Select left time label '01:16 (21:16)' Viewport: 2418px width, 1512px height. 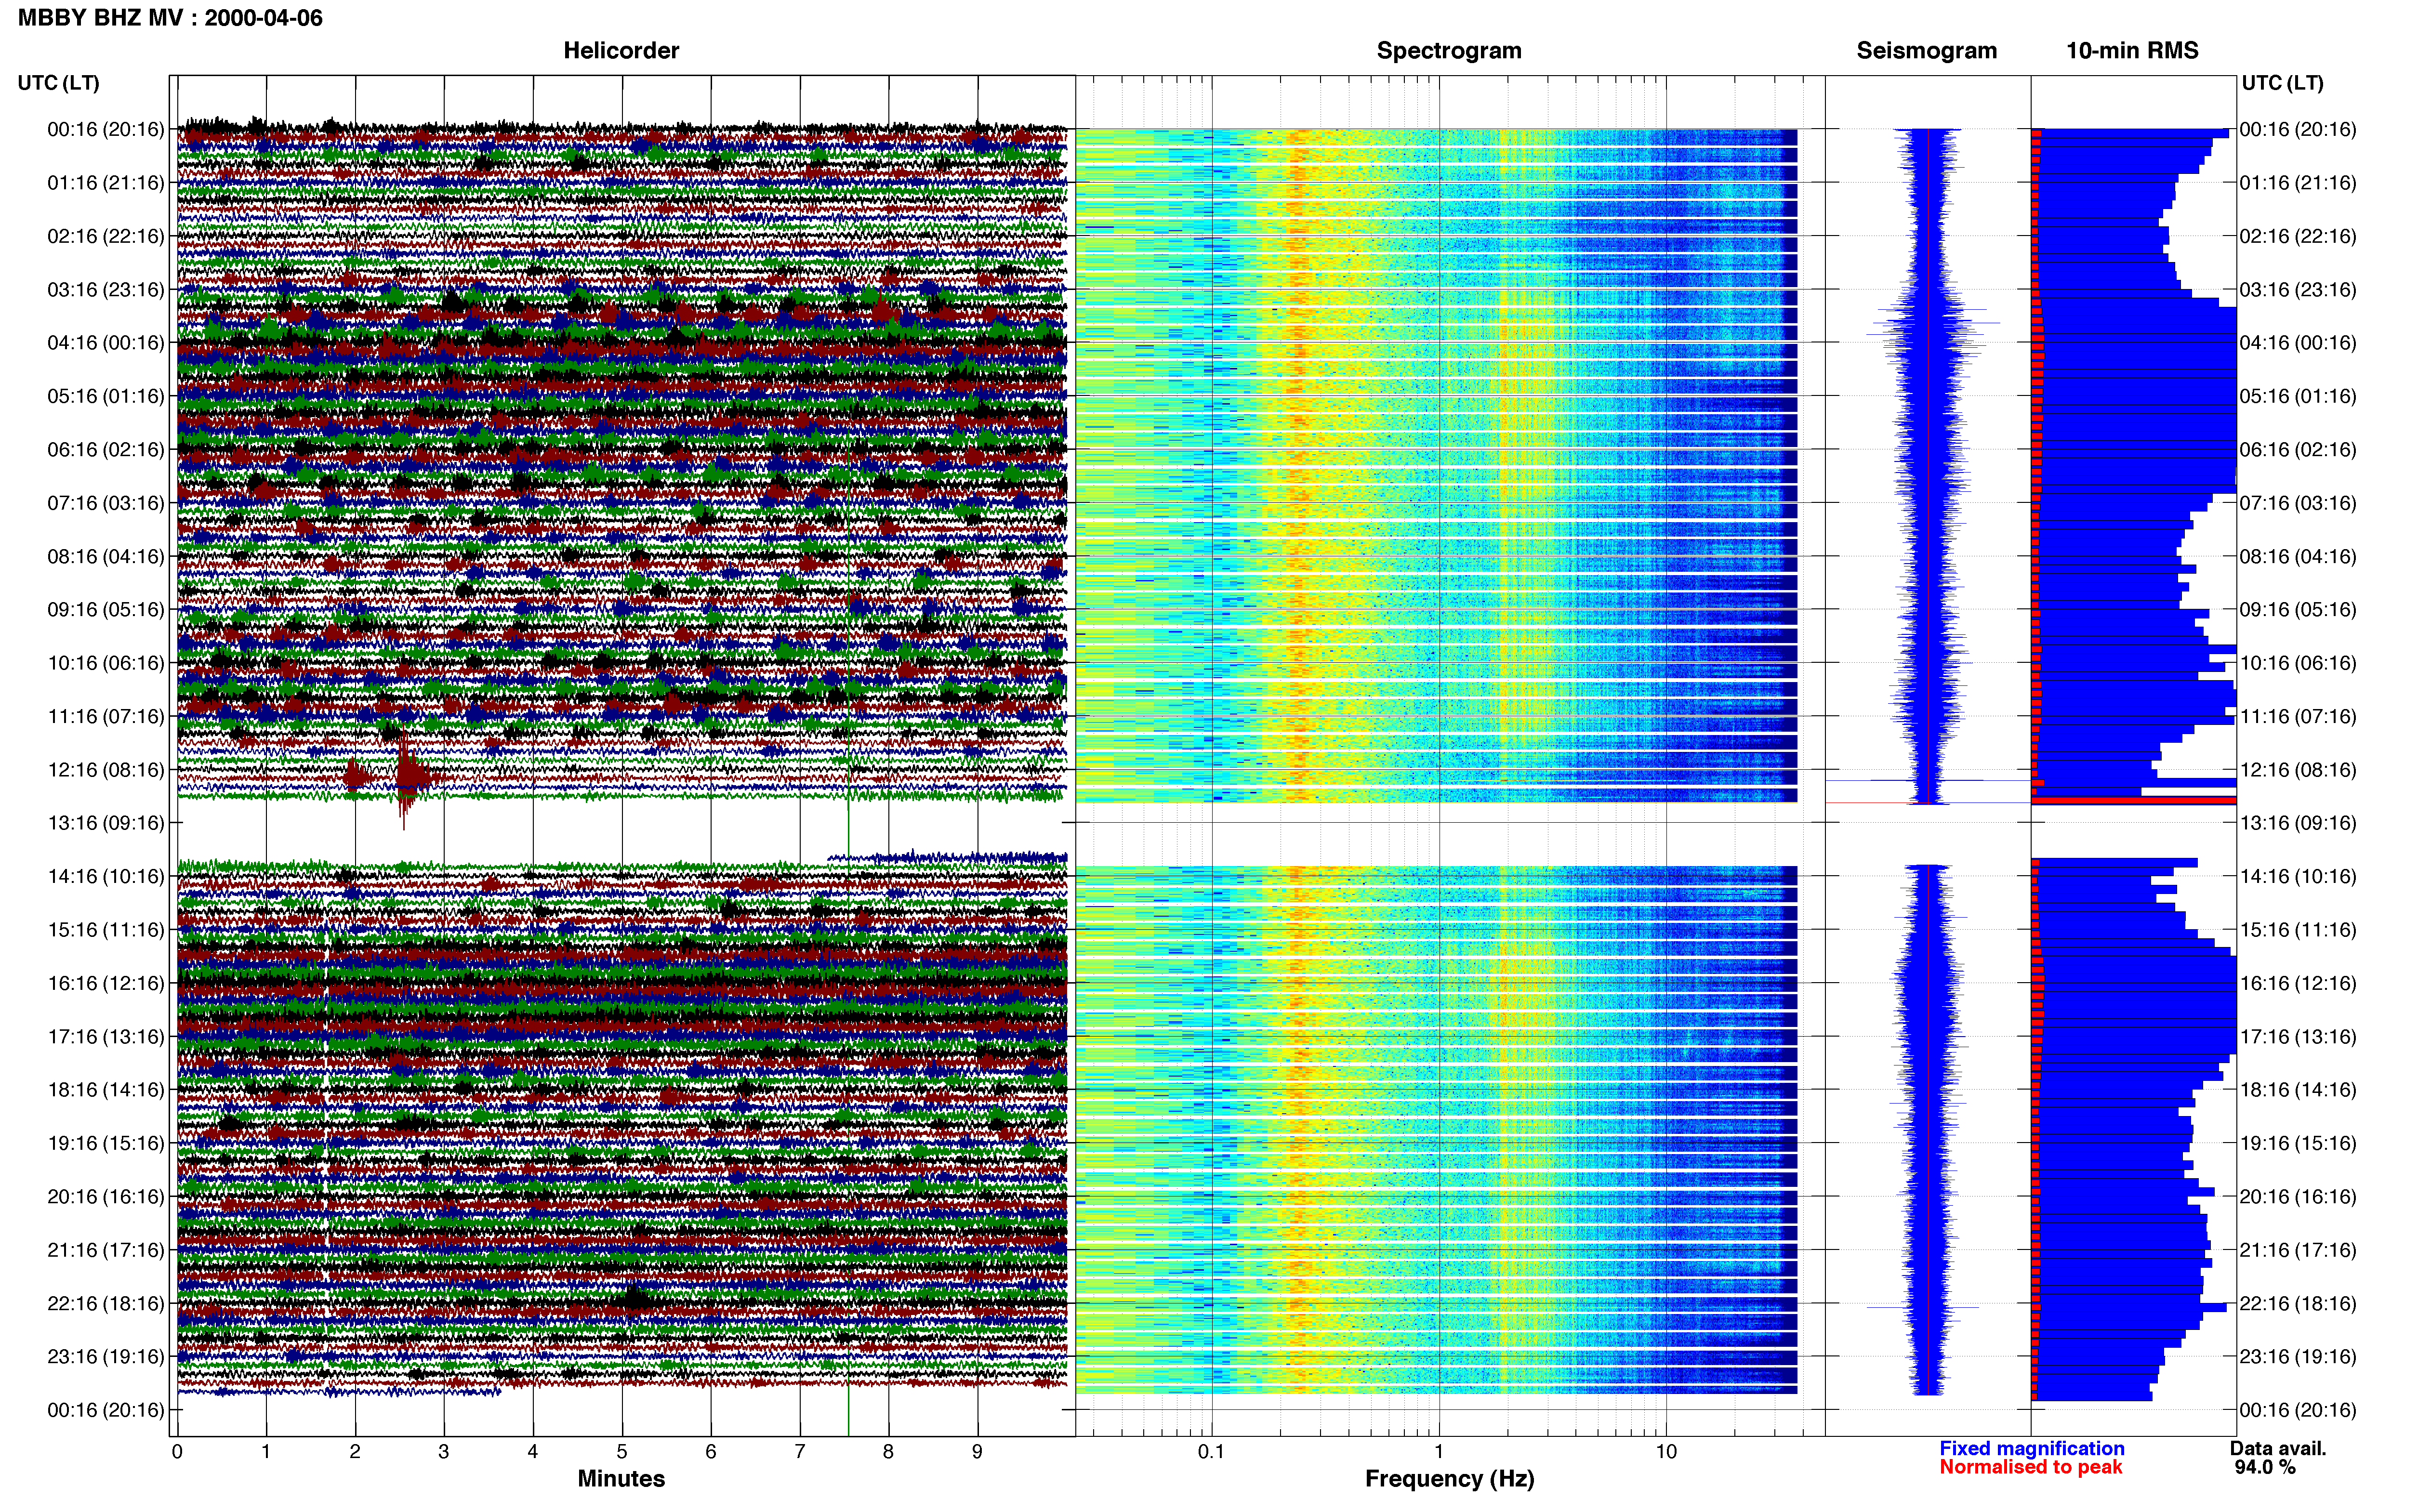[106, 183]
